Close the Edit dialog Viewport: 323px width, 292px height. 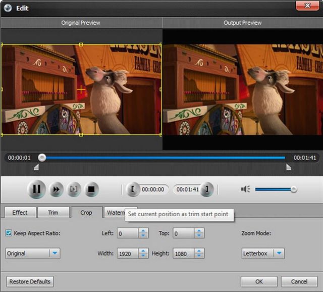coord(307,6)
